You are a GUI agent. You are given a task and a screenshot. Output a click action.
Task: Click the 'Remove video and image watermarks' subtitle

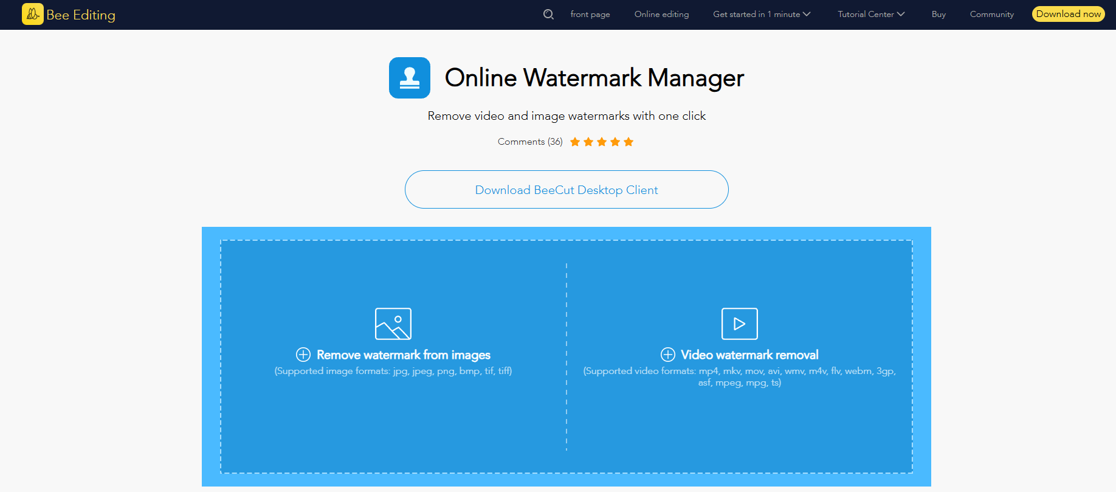pos(567,116)
